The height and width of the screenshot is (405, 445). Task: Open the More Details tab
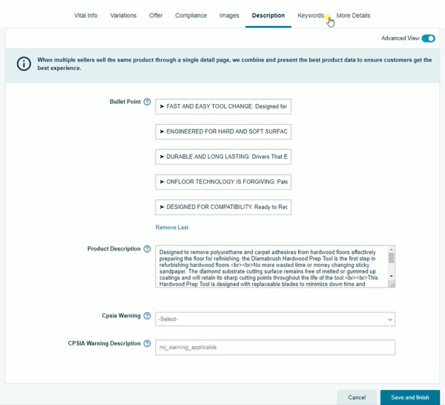coord(353,16)
